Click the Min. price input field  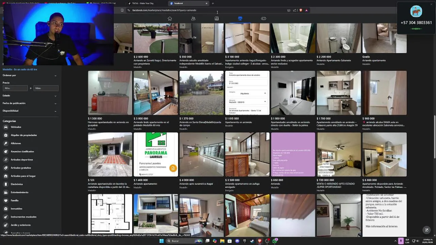coord(15,88)
